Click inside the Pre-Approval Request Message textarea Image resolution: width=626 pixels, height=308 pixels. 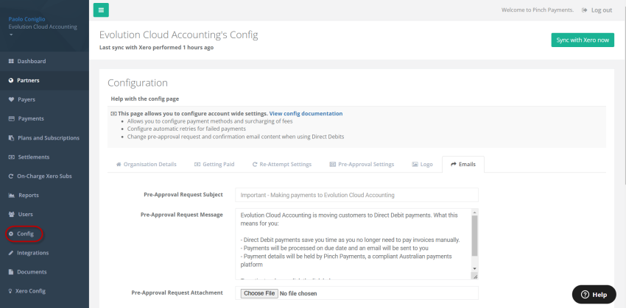[x=354, y=244]
